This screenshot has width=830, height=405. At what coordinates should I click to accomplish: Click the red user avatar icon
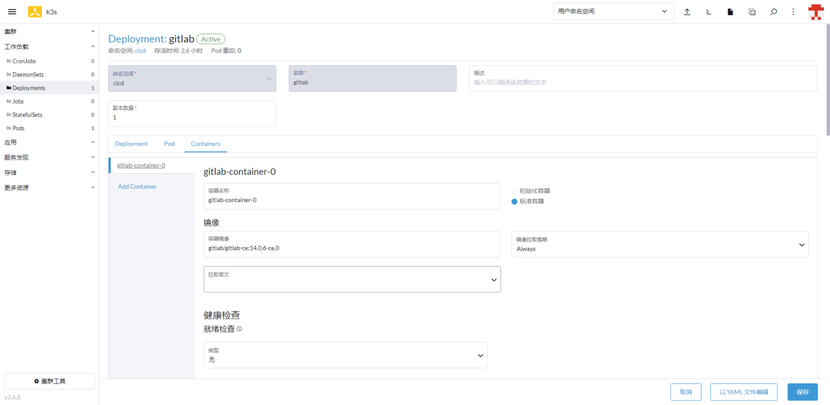pyautogui.click(x=816, y=12)
